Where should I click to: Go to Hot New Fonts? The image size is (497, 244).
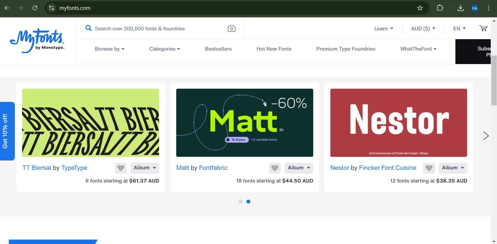coord(274,49)
